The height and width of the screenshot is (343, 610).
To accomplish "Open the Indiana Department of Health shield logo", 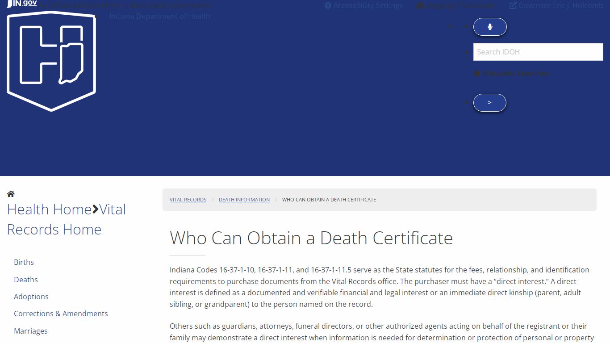I will [51, 61].
